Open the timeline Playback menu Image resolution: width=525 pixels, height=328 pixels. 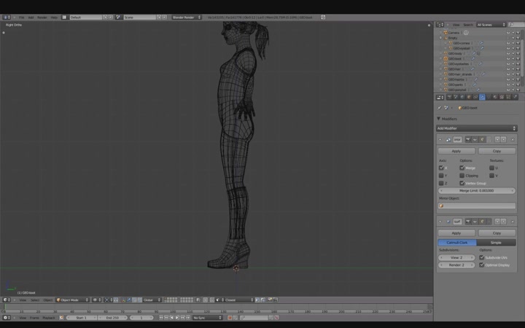click(x=49, y=318)
